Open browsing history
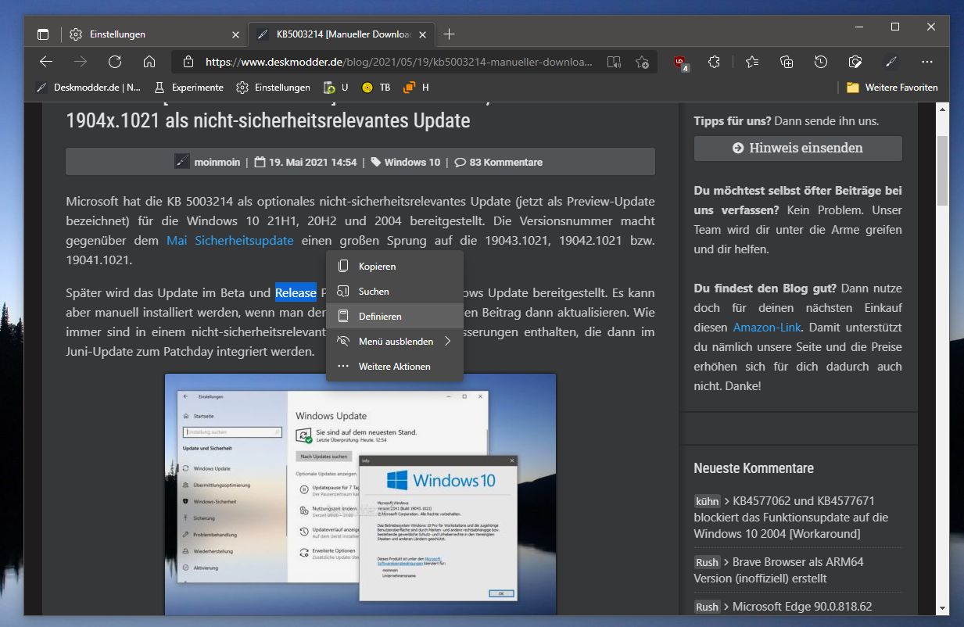Viewport: 964px width, 627px height. (821, 62)
